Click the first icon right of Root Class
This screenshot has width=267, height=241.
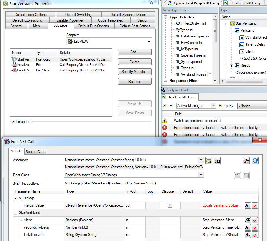point(237,176)
